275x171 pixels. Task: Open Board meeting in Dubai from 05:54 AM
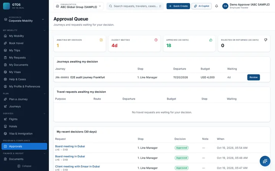pos(70,146)
